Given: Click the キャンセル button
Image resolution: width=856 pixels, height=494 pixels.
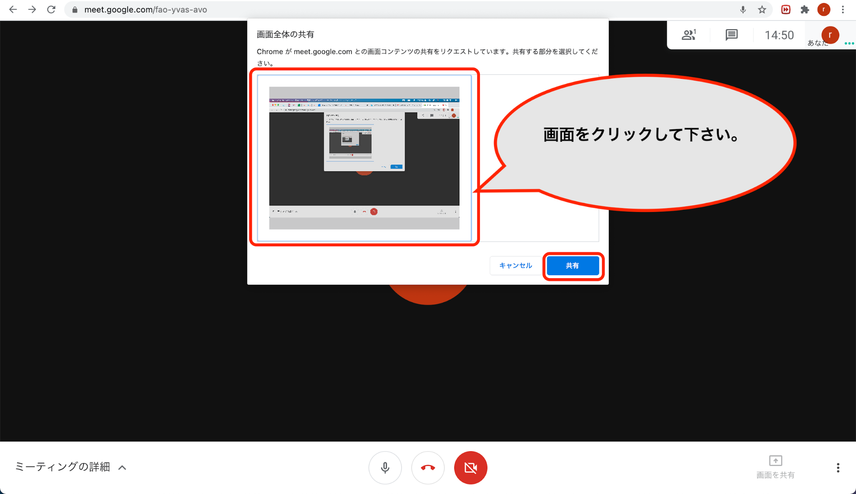Looking at the screenshot, I should point(516,266).
